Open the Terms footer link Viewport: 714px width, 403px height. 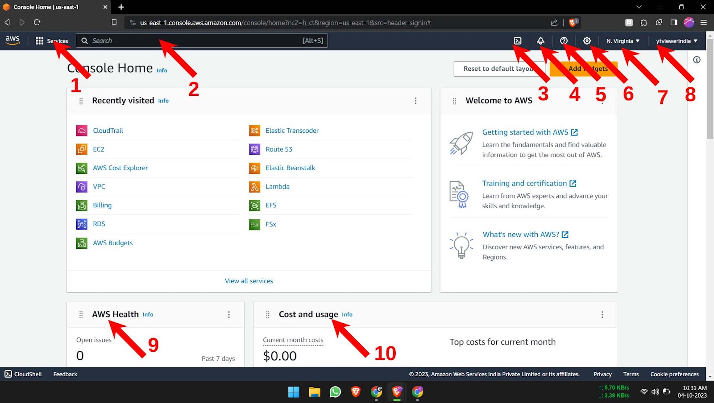point(631,374)
